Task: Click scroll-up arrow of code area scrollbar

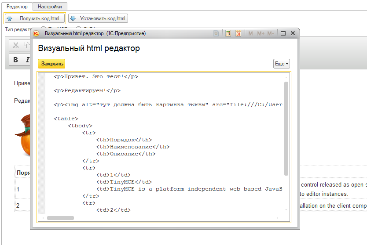Action: (286, 77)
